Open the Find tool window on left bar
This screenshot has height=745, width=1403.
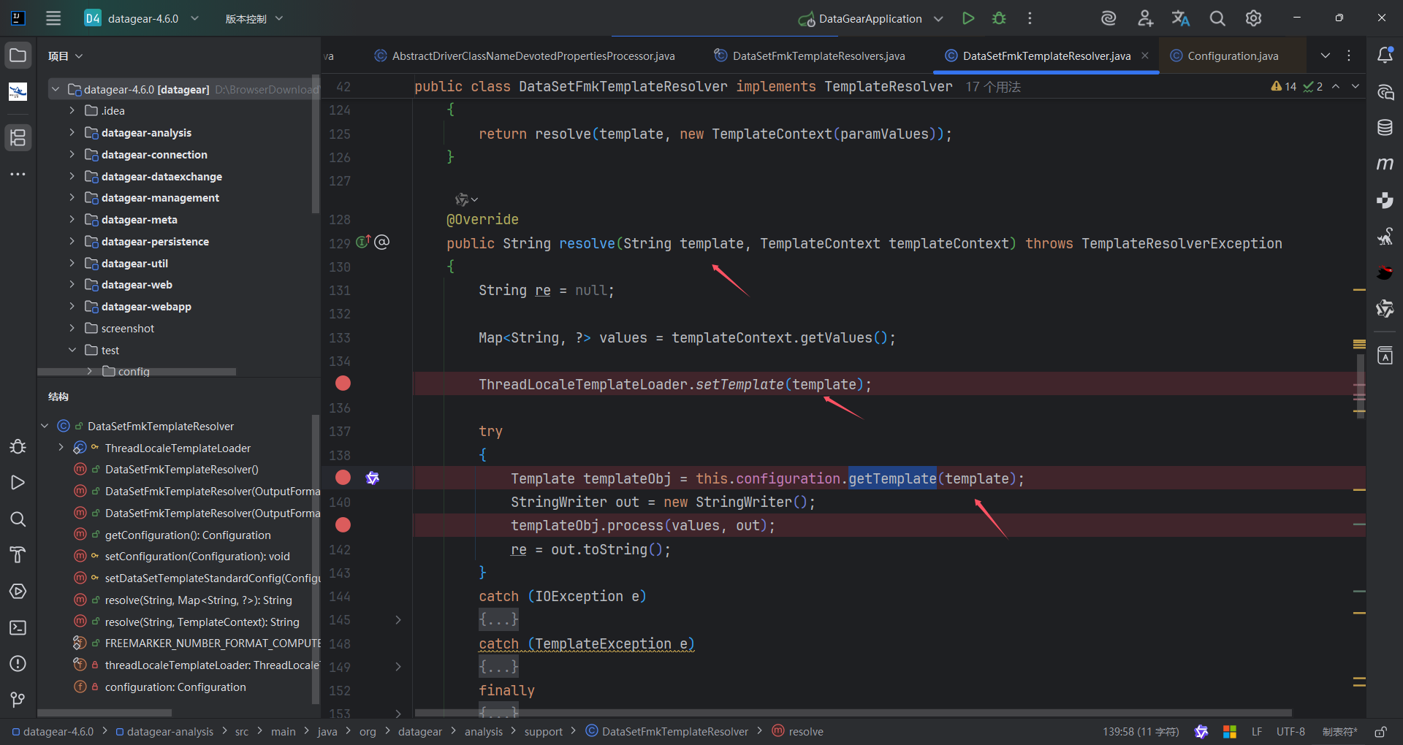(x=18, y=519)
